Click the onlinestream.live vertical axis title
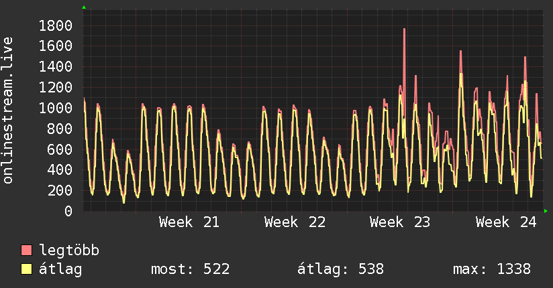553x288 pixels. (8, 111)
